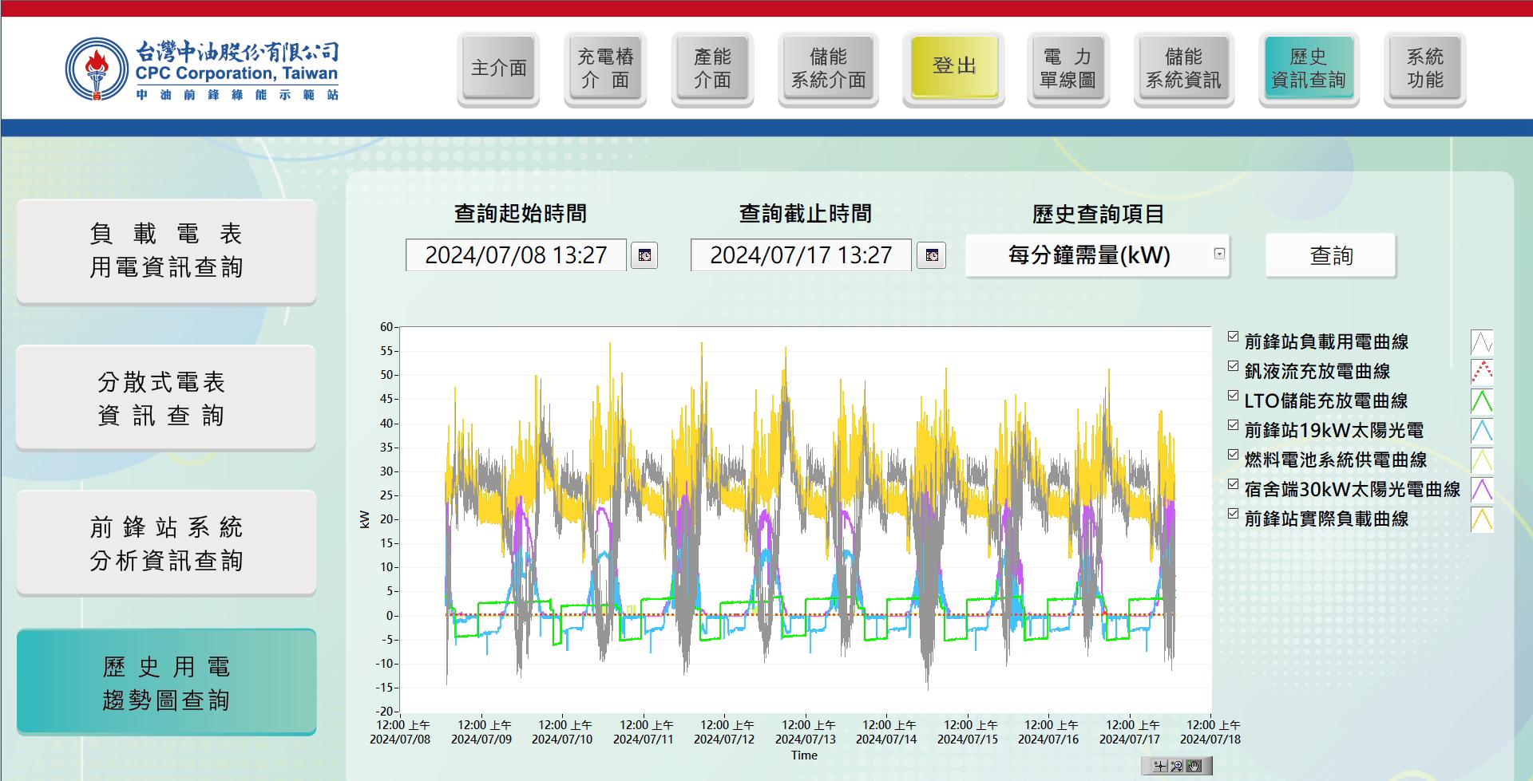Viewport: 1533px width, 781px height.
Task: Click the CPC Corporation flame logo
Action: pyautogui.click(x=97, y=69)
